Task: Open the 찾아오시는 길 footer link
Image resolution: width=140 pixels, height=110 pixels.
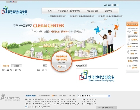Action: click(x=63, y=96)
